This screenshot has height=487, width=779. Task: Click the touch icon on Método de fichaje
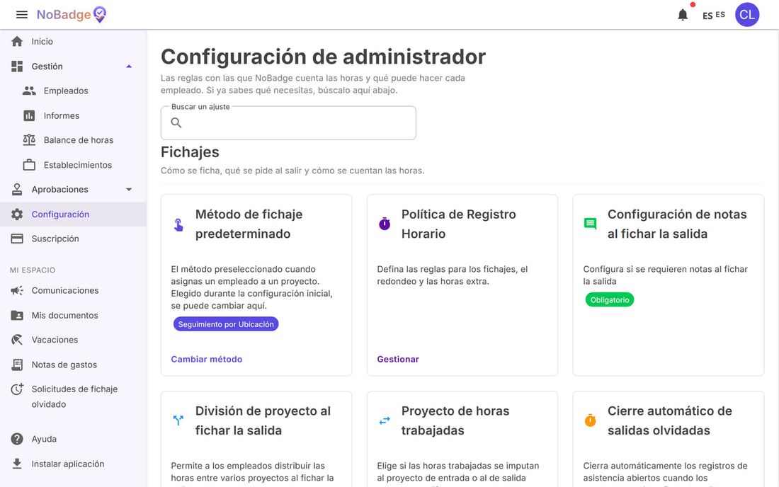[178, 224]
